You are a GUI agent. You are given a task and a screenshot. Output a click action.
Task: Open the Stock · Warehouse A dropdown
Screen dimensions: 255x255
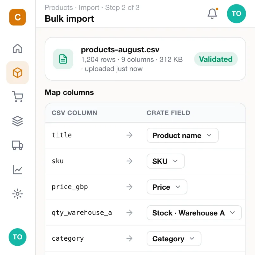[194, 213]
